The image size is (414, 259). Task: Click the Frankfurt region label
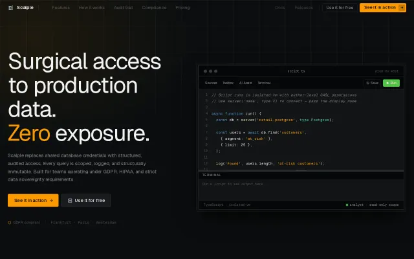coord(61,223)
